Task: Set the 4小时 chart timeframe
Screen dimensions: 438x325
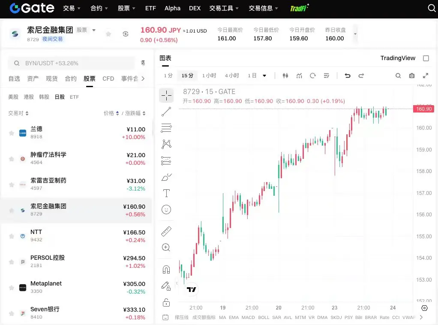Action: click(x=232, y=76)
